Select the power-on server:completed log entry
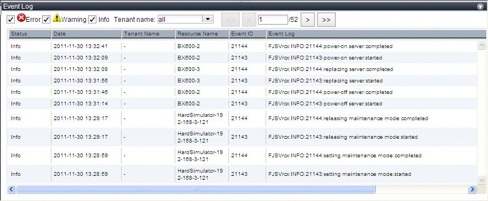Image resolution: width=488 pixels, height=201 pixels. tap(330, 46)
